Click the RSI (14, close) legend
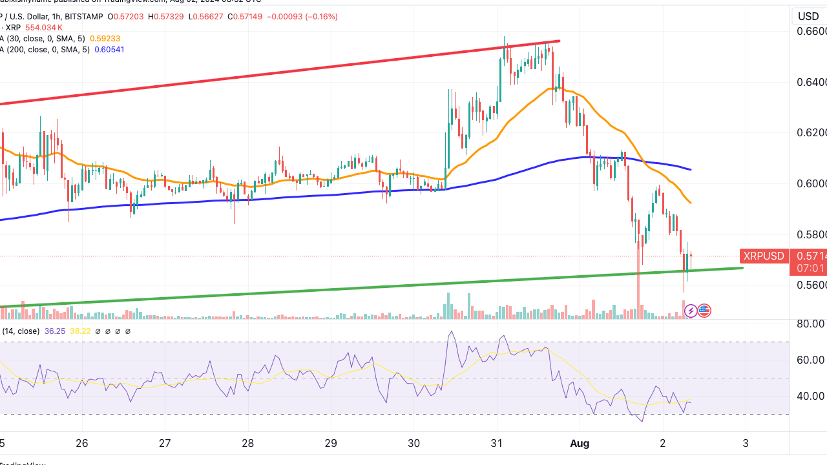827x465 pixels. coord(21,331)
